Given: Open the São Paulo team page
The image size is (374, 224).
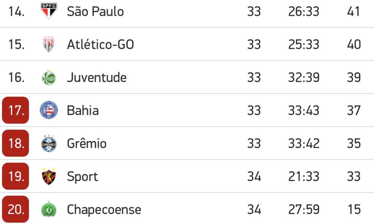Looking at the screenshot, I should coord(95,11).
